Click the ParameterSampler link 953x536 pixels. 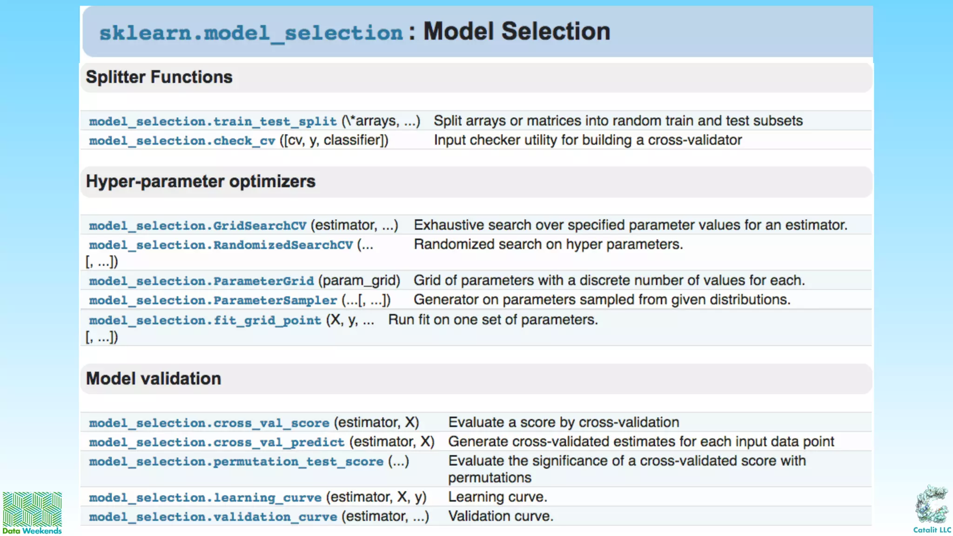[x=213, y=301]
